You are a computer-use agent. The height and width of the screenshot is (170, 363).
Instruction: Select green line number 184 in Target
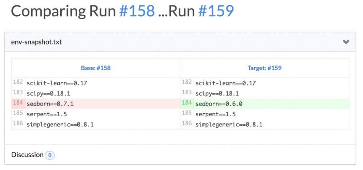[x=187, y=104]
